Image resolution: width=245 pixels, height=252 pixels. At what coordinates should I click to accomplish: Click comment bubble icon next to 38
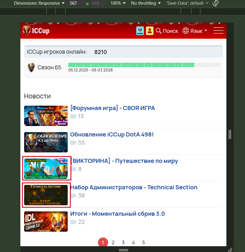point(73,196)
